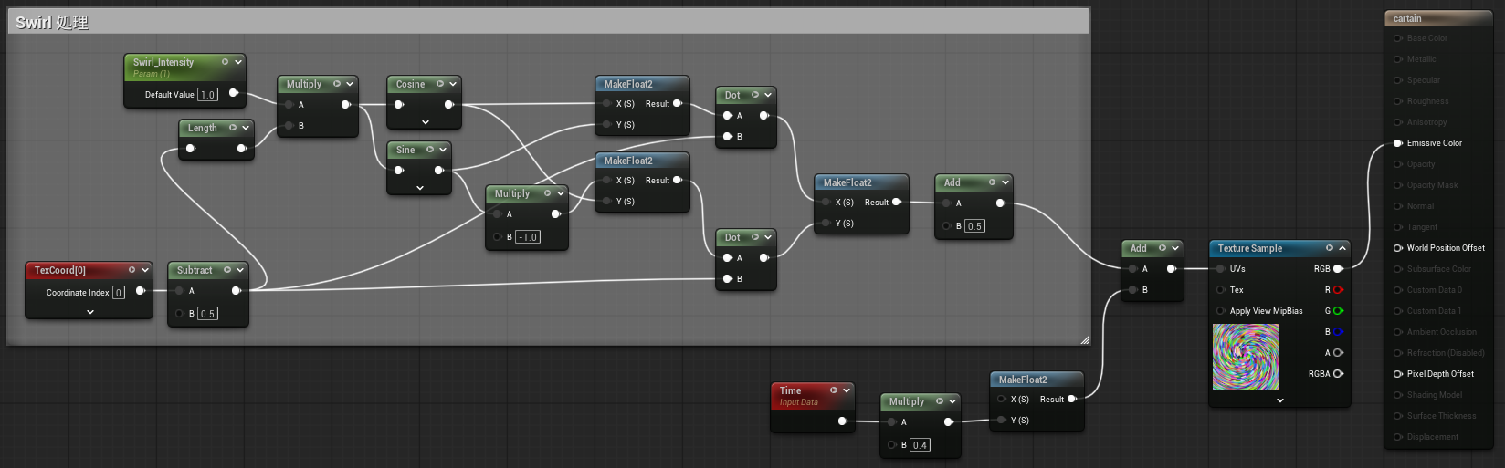Expand the bottom chevron of TexCoord[0] node

89,312
